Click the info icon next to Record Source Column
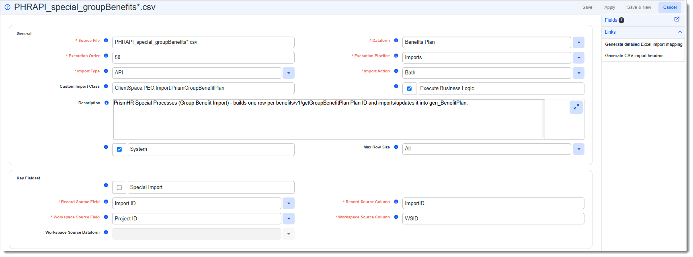 pyautogui.click(x=396, y=201)
